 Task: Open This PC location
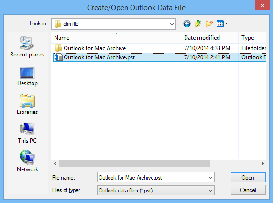tap(27, 133)
